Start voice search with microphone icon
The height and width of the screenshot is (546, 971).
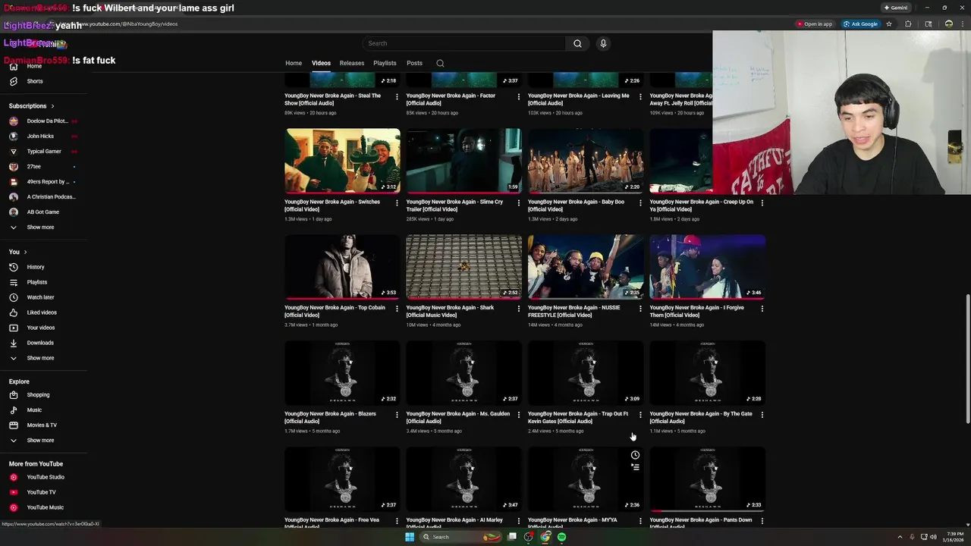tap(603, 43)
